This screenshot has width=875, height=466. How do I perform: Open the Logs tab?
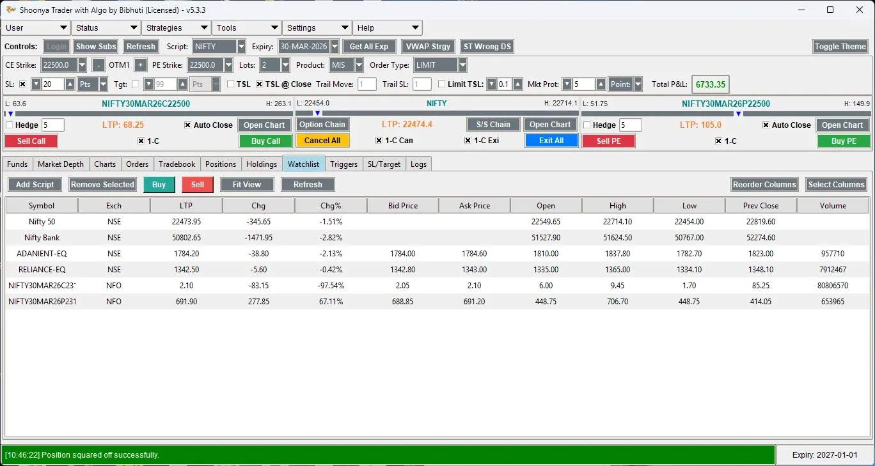(x=419, y=164)
